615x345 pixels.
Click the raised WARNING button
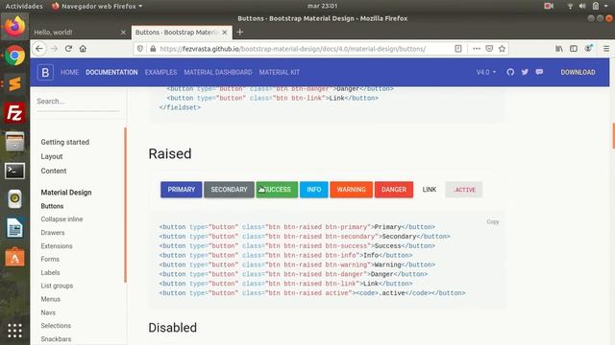tap(351, 190)
